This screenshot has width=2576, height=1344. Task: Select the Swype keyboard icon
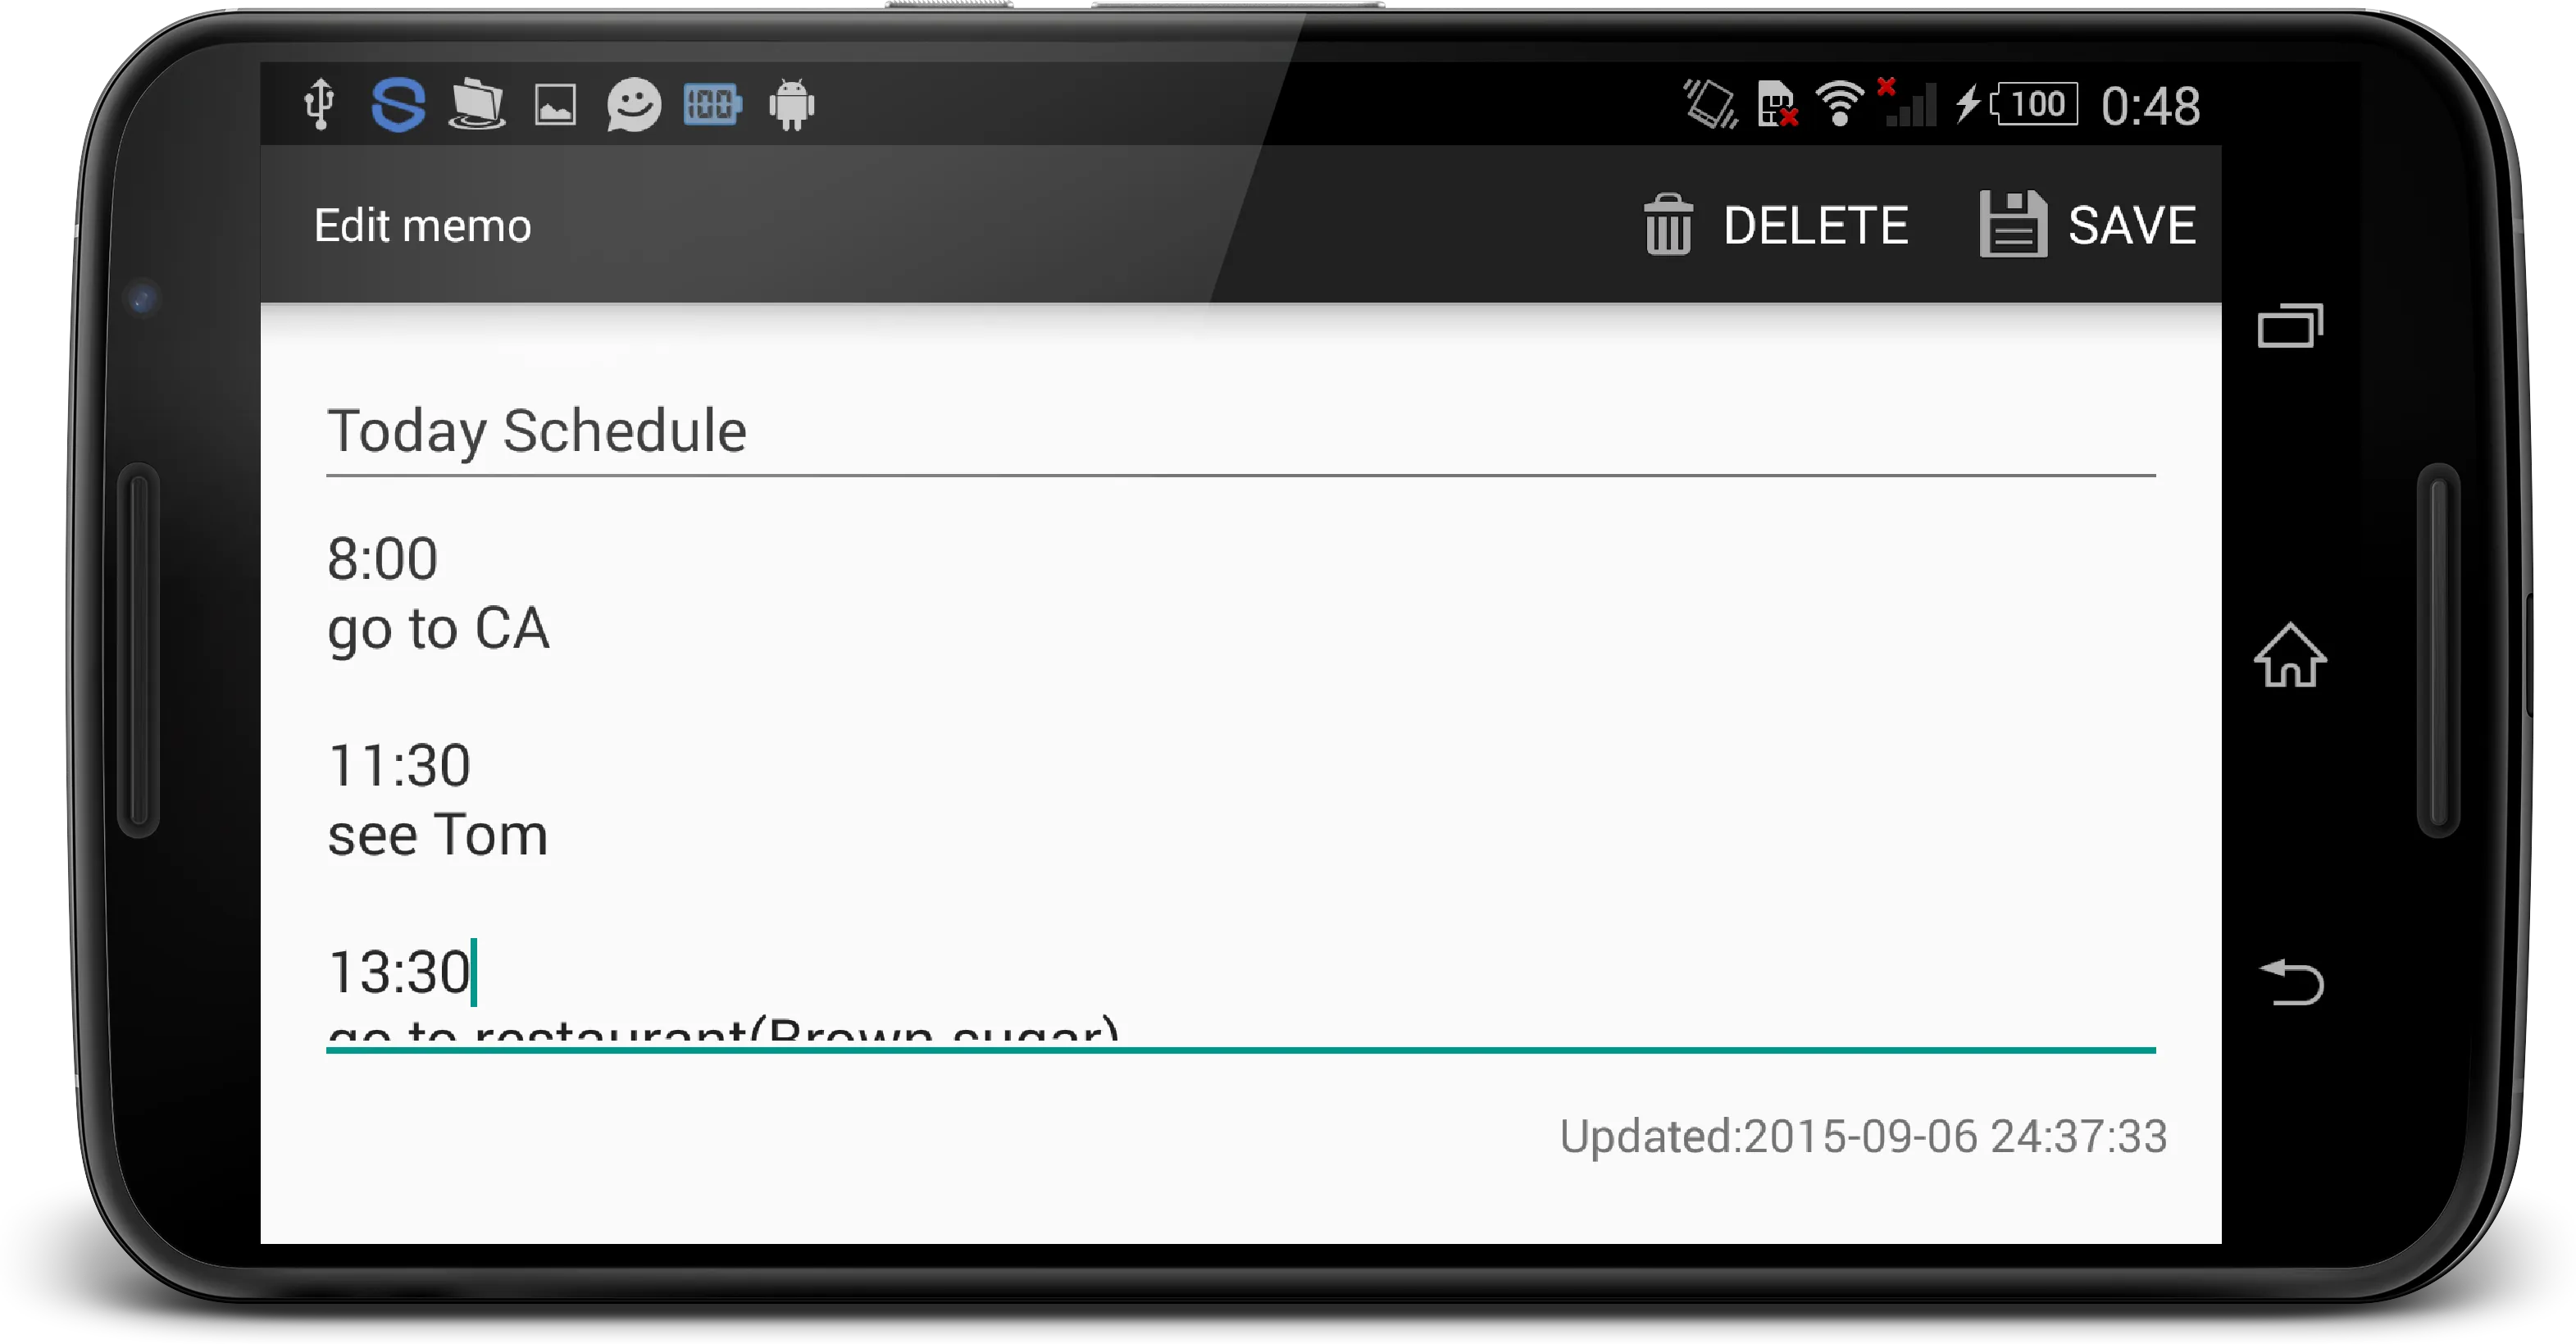pos(397,106)
